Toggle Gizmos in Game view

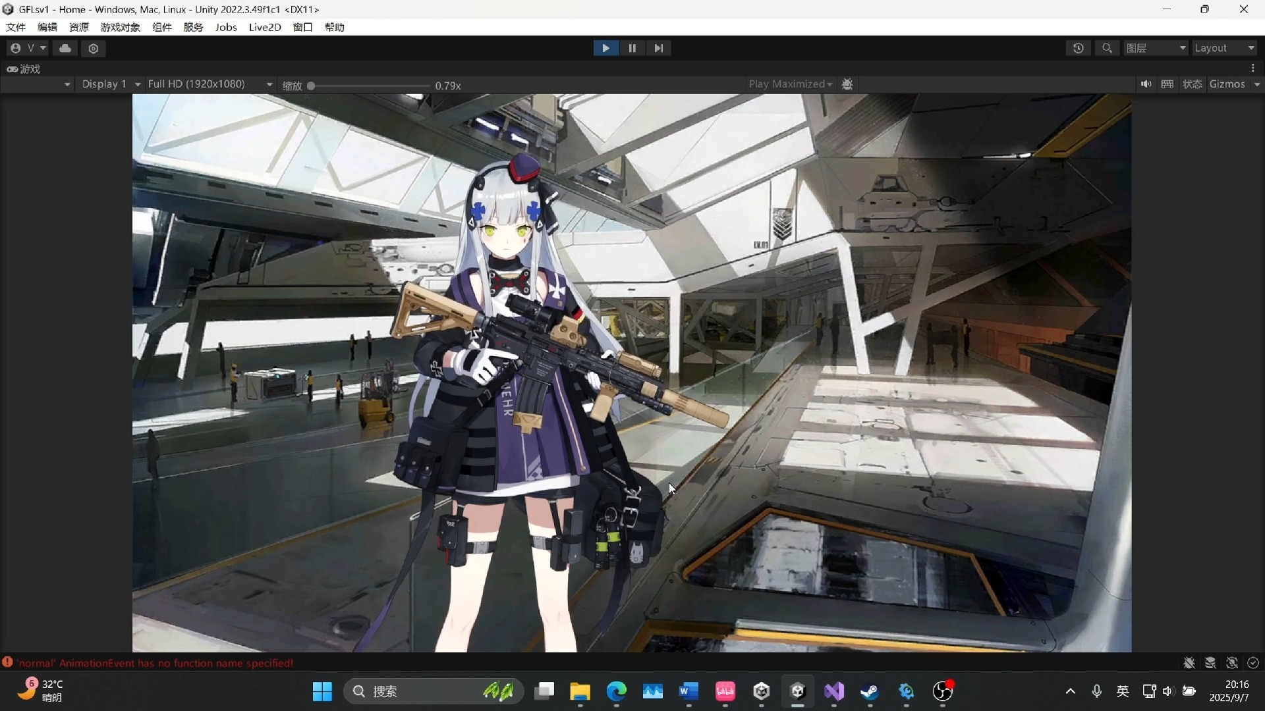coord(1227,84)
